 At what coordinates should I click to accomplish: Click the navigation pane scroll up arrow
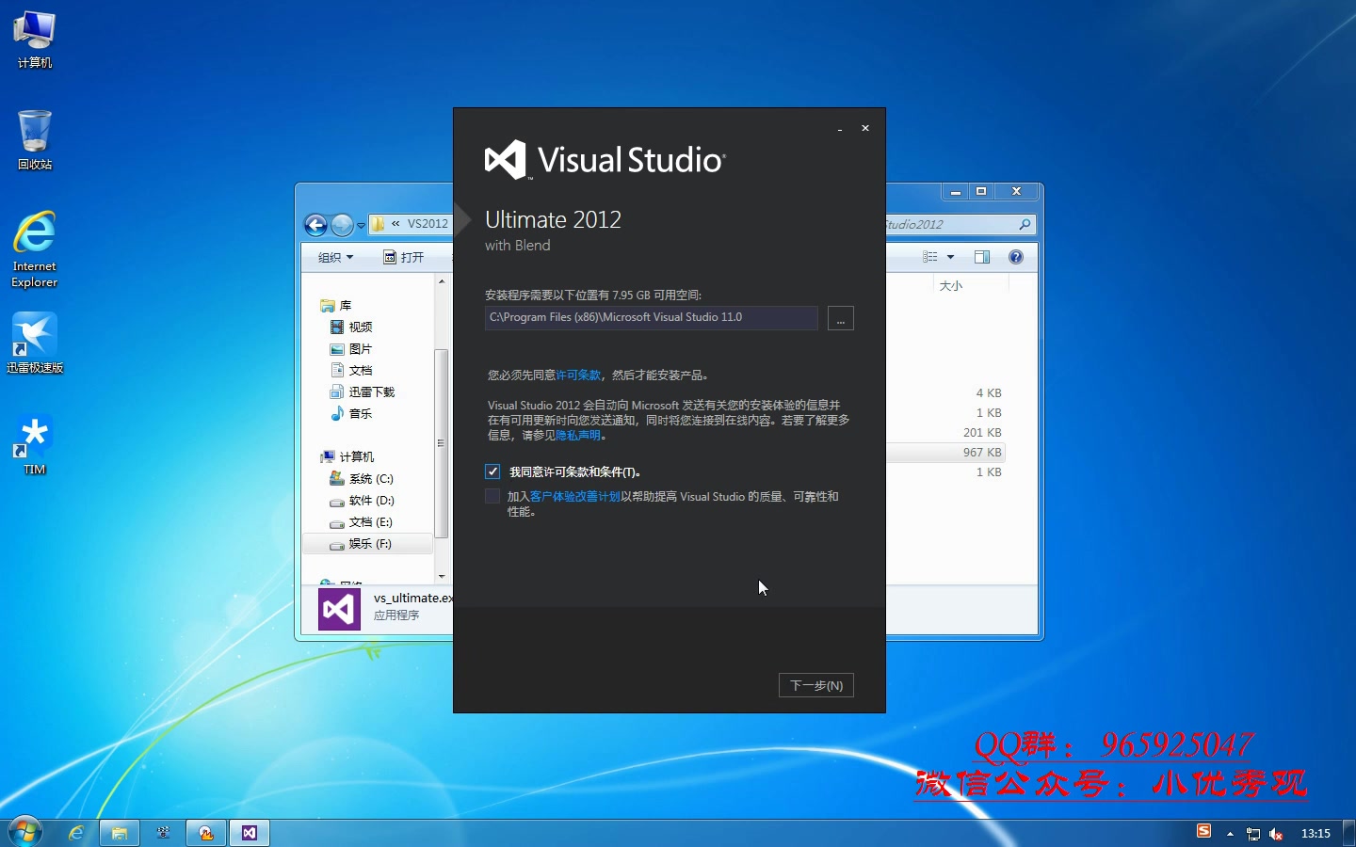pos(441,281)
